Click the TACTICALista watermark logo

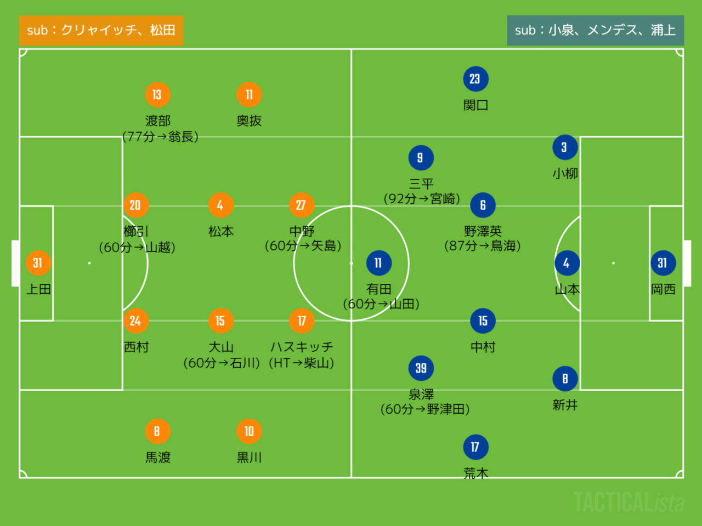click(629, 502)
